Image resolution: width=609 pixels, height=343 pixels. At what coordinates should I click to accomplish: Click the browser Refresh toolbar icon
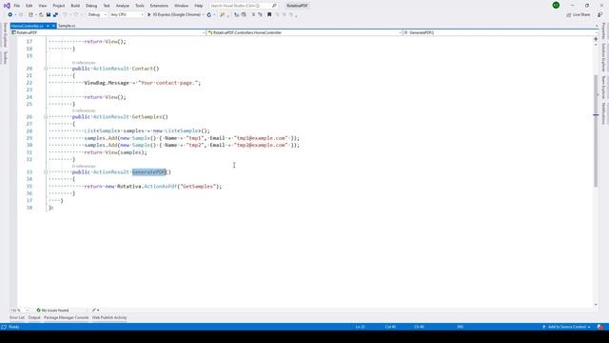209,15
